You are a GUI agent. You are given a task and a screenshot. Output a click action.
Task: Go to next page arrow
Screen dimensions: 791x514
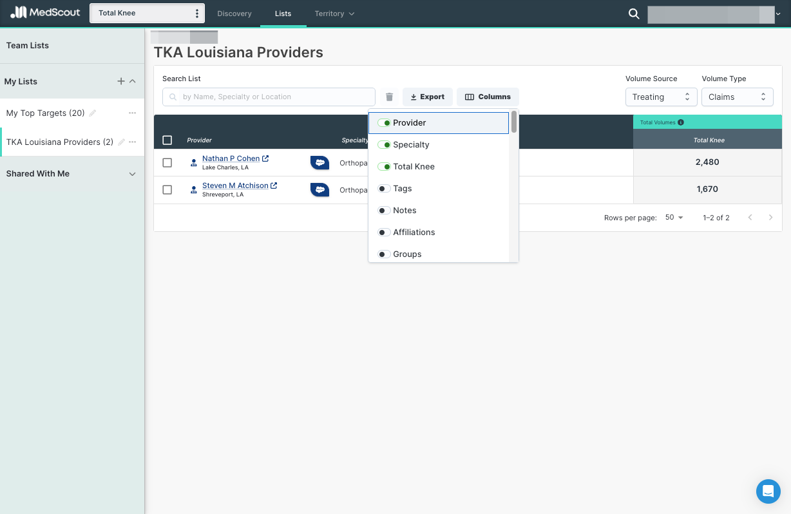(770, 218)
